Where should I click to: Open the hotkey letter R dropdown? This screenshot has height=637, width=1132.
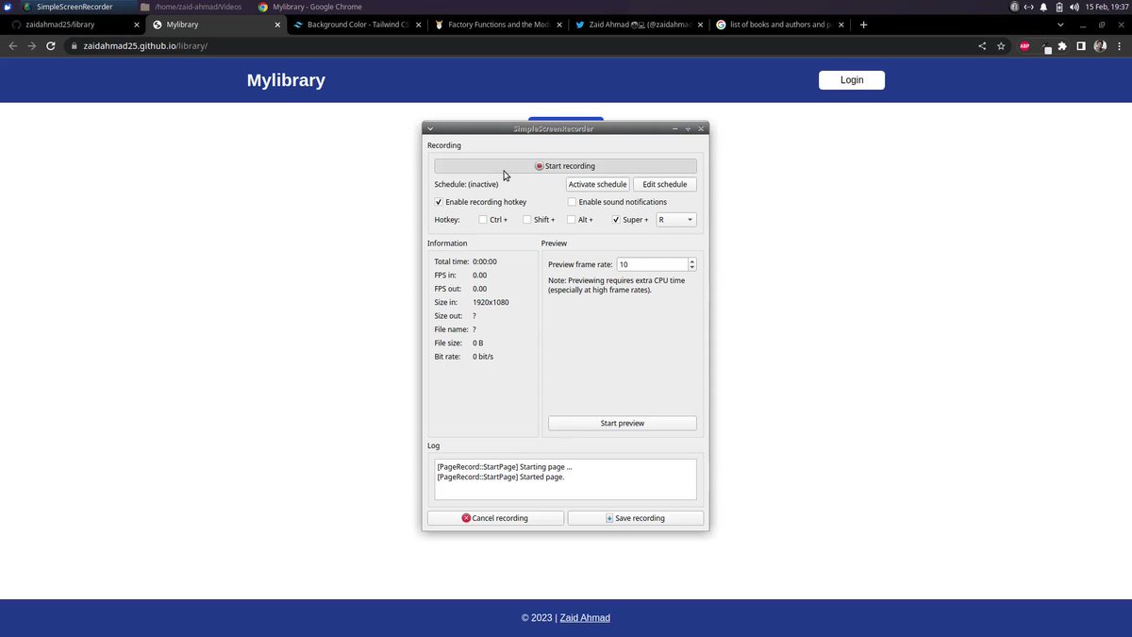click(x=676, y=220)
